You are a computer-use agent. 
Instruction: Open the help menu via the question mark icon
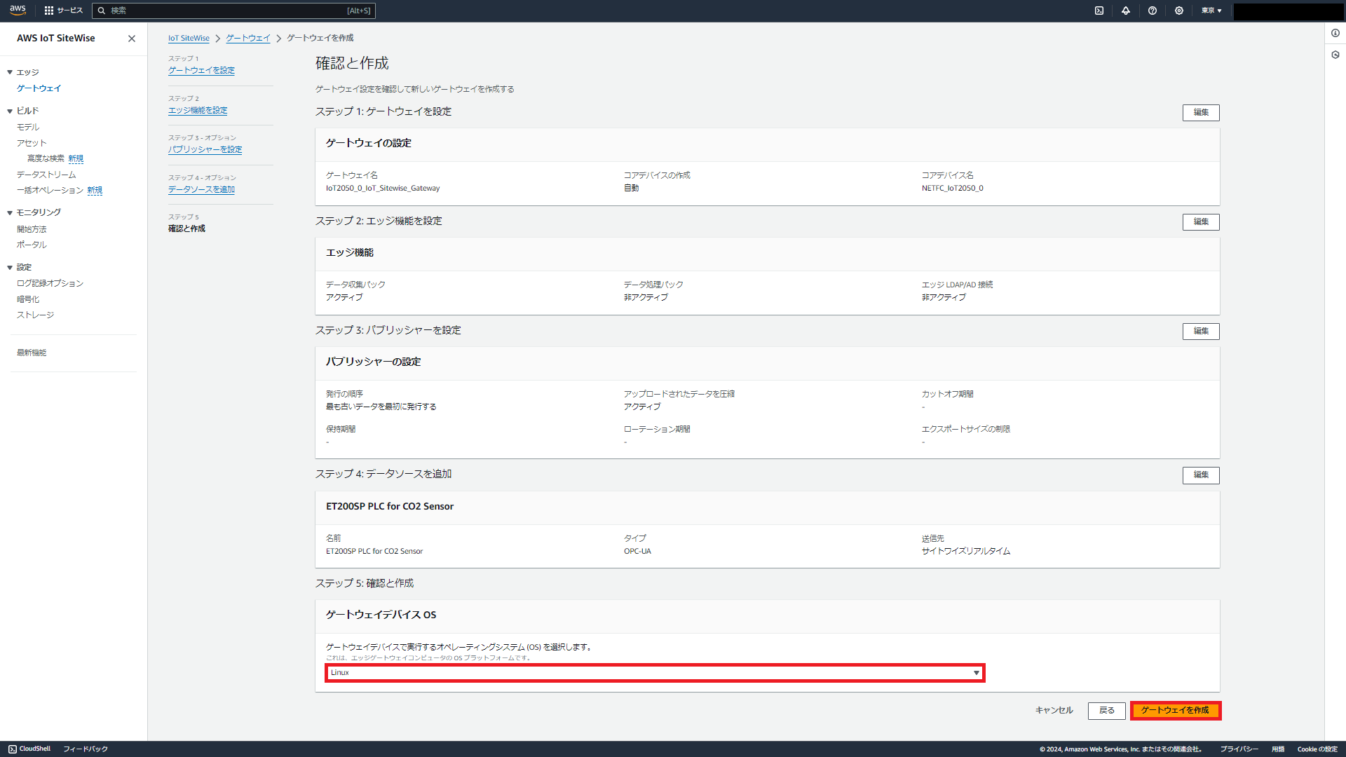tap(1152, 11)
